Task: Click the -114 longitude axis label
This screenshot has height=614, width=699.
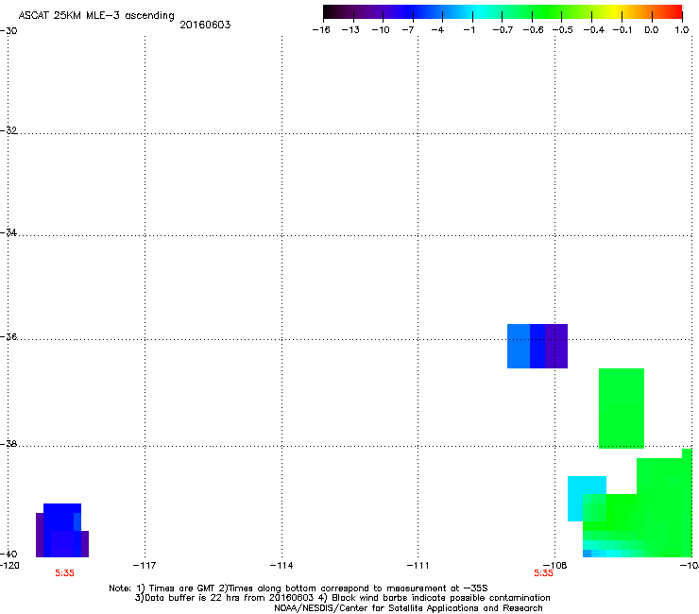Action: pyautogui.click(x=281, y=566)
